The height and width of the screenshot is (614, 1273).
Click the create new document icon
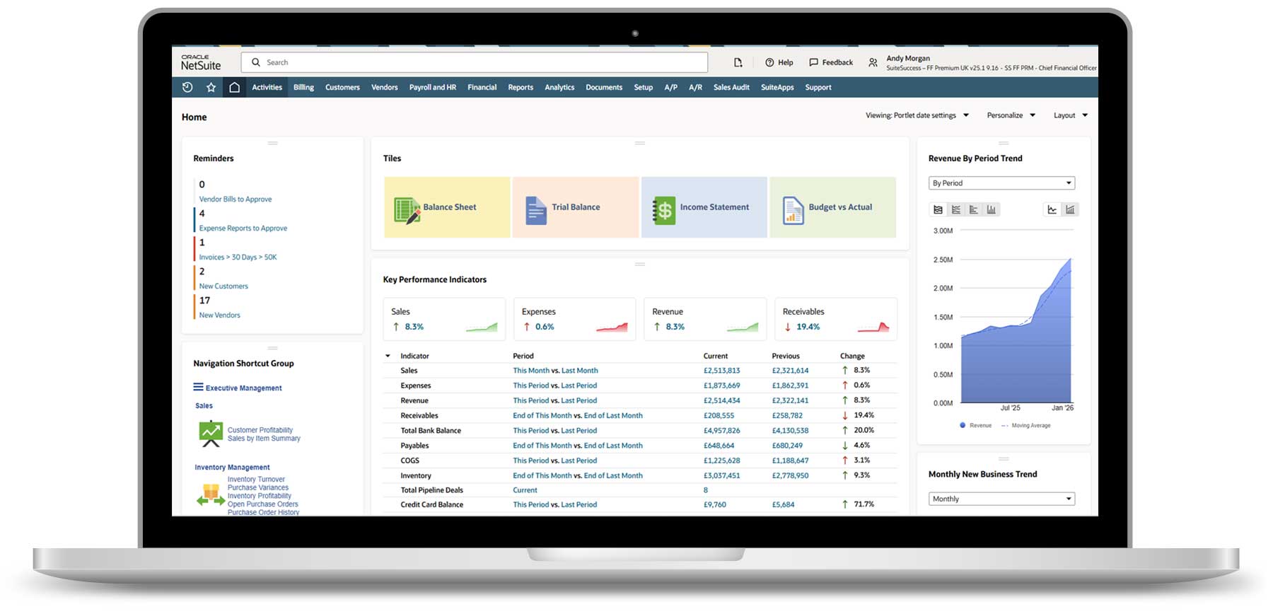click(x=738, y=62)
